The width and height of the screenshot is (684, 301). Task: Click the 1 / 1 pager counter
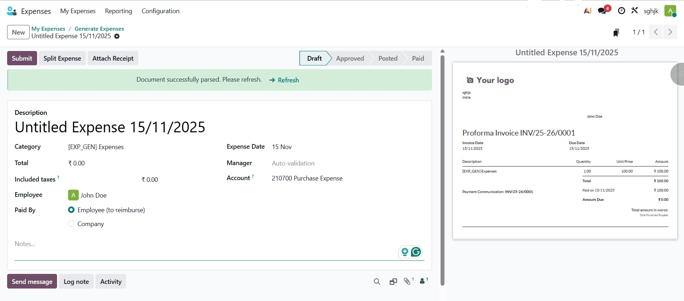pyautogui.click(x=638, y=32)
